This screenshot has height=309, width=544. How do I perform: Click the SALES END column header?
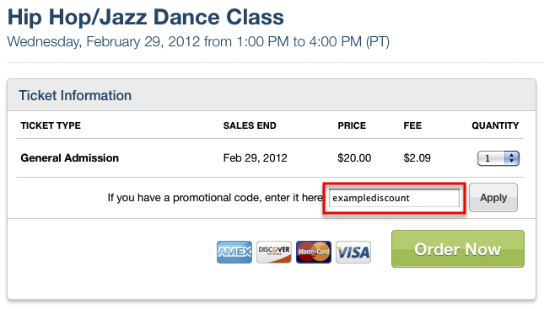pyautogui.click(x=250, y=125)
